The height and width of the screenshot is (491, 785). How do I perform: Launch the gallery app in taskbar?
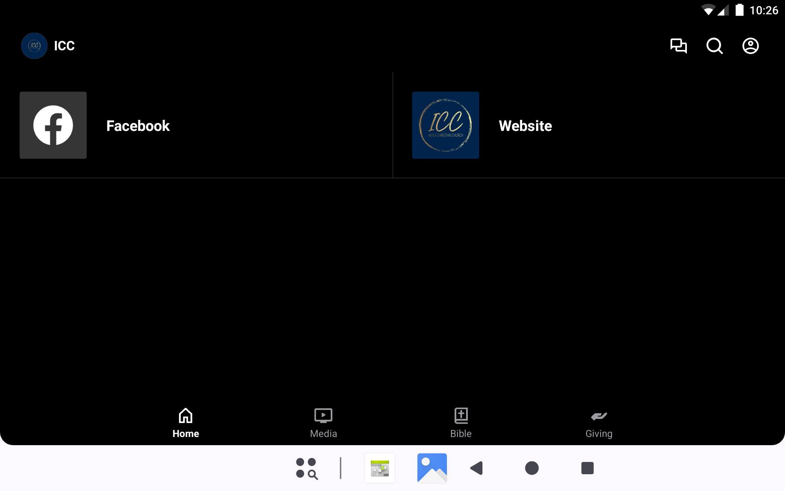coord(432,468)
